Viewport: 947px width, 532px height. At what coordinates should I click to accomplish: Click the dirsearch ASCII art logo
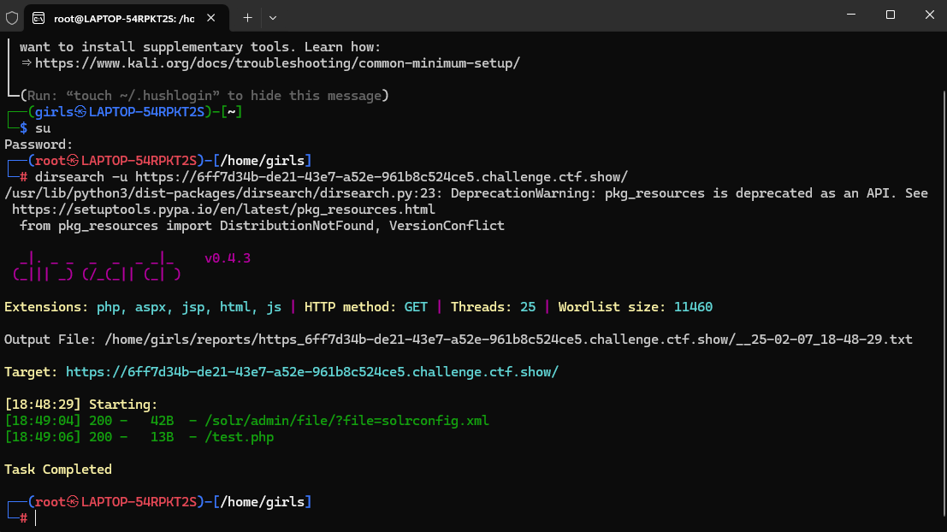(96, 266)
